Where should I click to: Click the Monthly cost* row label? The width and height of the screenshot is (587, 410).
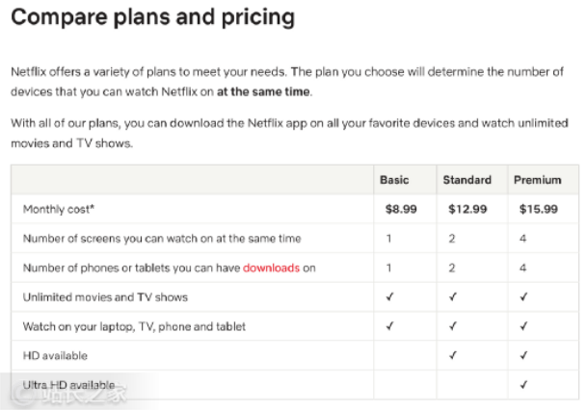59,209
